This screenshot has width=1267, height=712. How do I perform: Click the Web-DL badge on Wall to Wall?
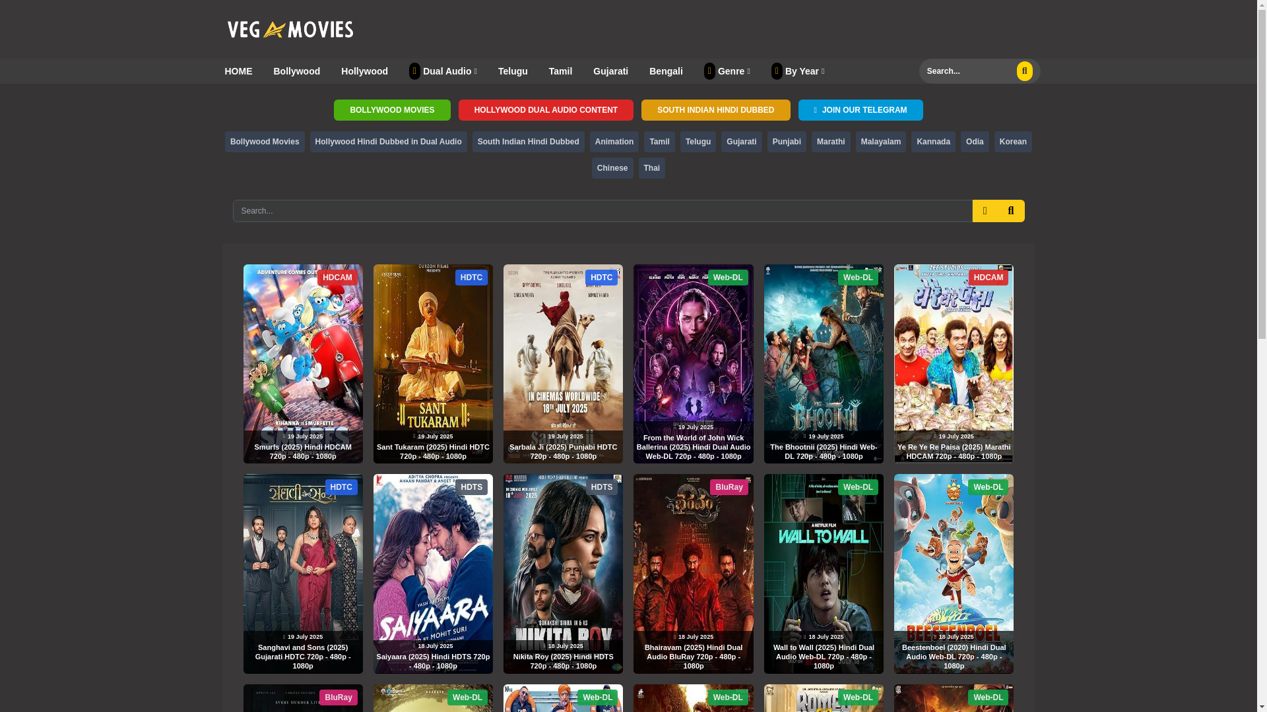858,487
